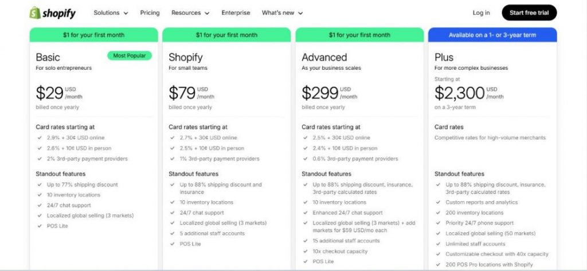Select the Plus plan blue term banner
The height and width of the screenshot is (271, 587).
click(x=492, y=35)
